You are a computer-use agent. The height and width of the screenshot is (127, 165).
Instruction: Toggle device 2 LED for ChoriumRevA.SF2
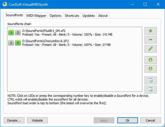(18, 43)
